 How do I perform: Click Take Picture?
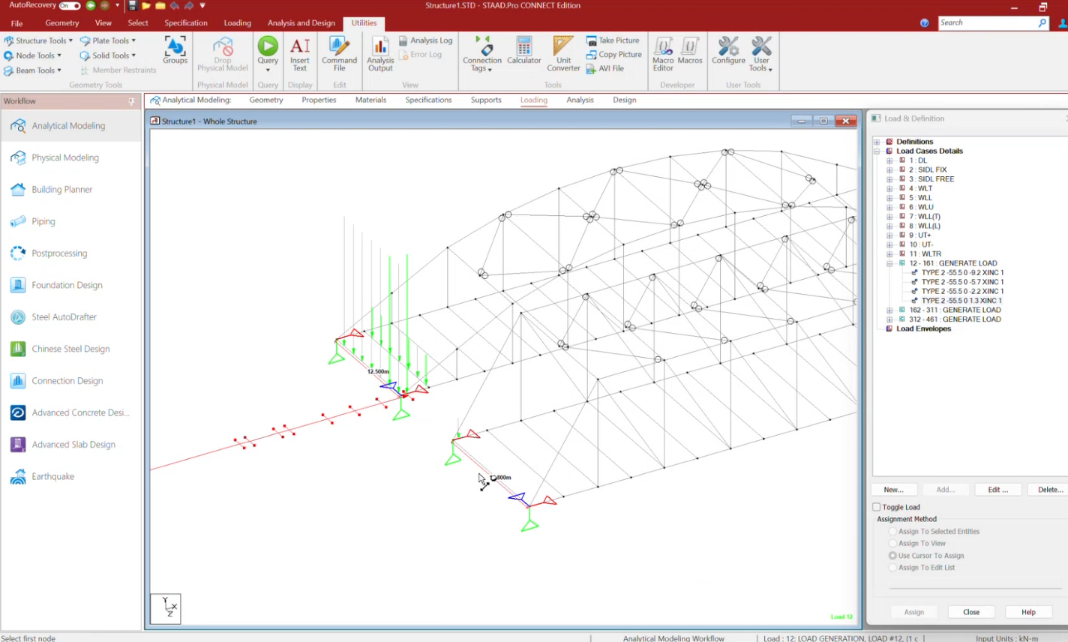tap(613, 40)
